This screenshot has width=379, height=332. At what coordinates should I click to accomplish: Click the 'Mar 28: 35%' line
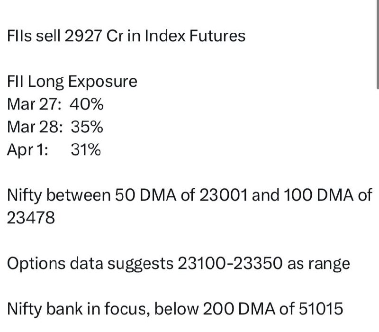55,127
